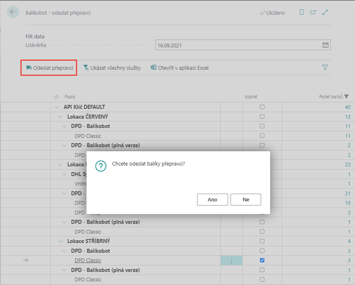Confirm the dialog with Ano
Screen dimensions: 355x285
coord(212,199)
